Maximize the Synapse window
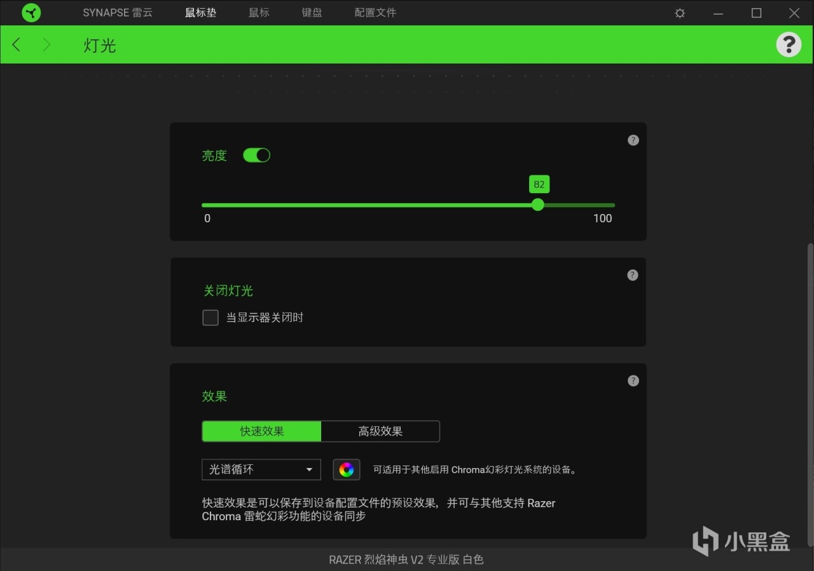The width and height of the screenshot is (814, 571). [x=756, y=13]
